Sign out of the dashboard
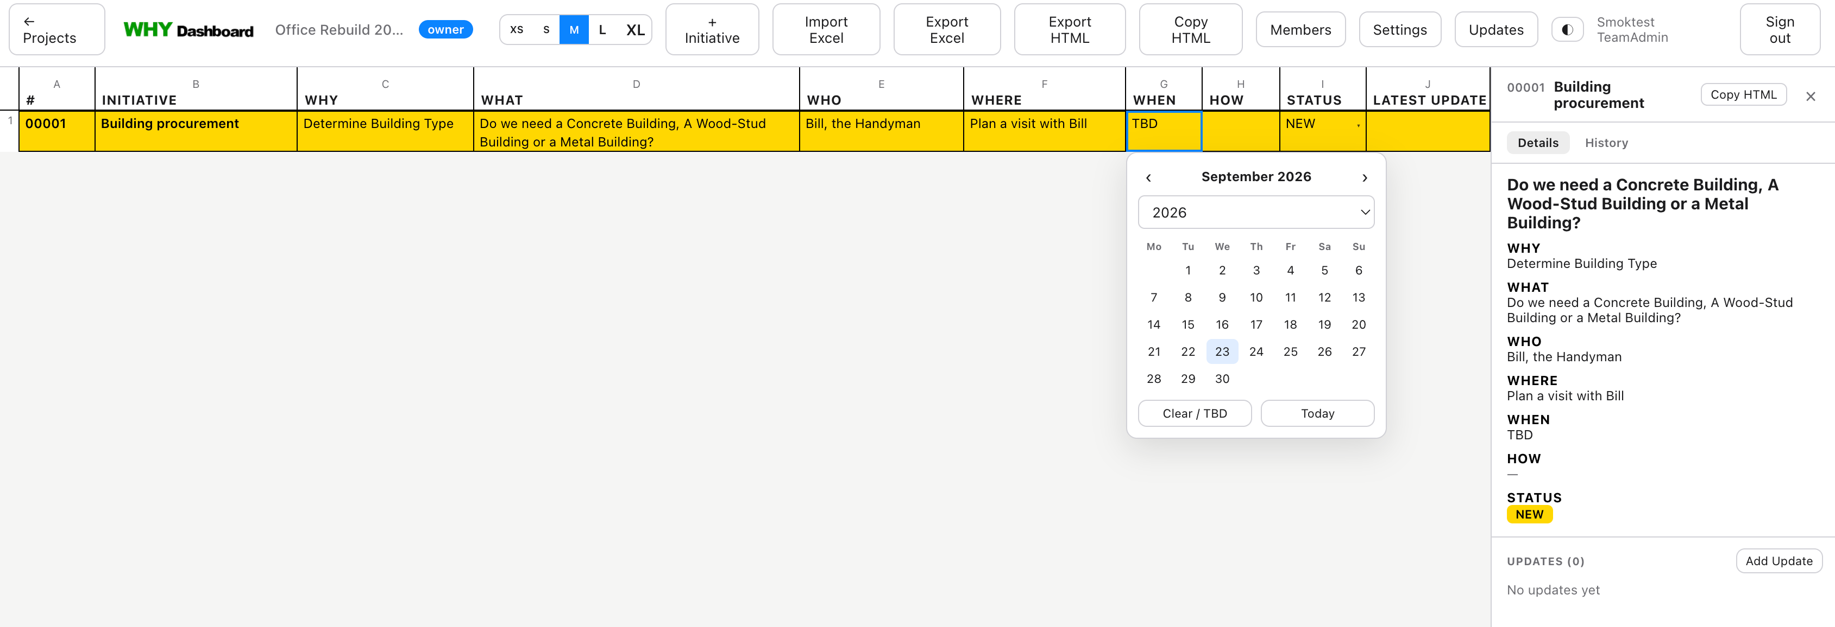The height and width of the screenshot is (627, 1835). (1780, 29)
